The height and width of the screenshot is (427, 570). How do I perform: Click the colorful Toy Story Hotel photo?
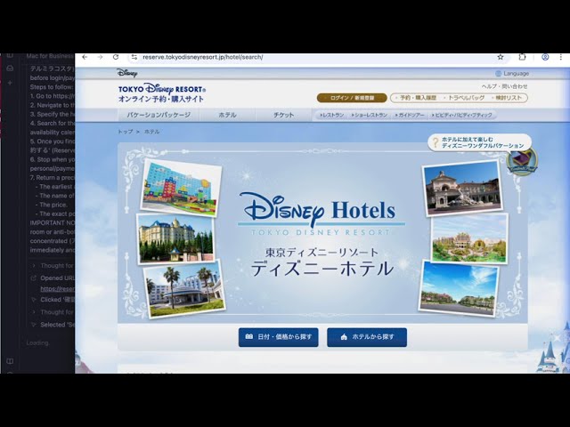tap(179, 185)
